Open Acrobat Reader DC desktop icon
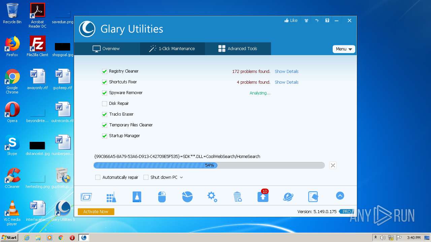This screenshot has width=431, height=242. tap(38, 15)
